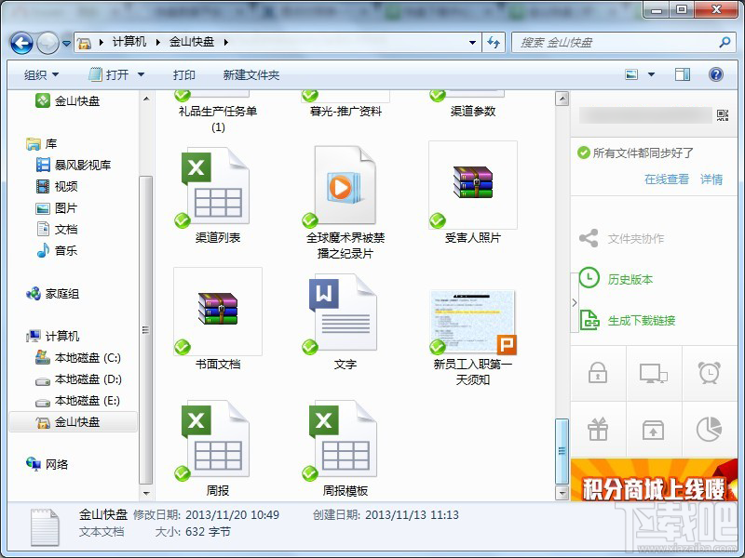Screen dimensions: 745x558
Task: Click the pie chart icon in side panel
Action: pyautogui.click(x=709, y=429)
